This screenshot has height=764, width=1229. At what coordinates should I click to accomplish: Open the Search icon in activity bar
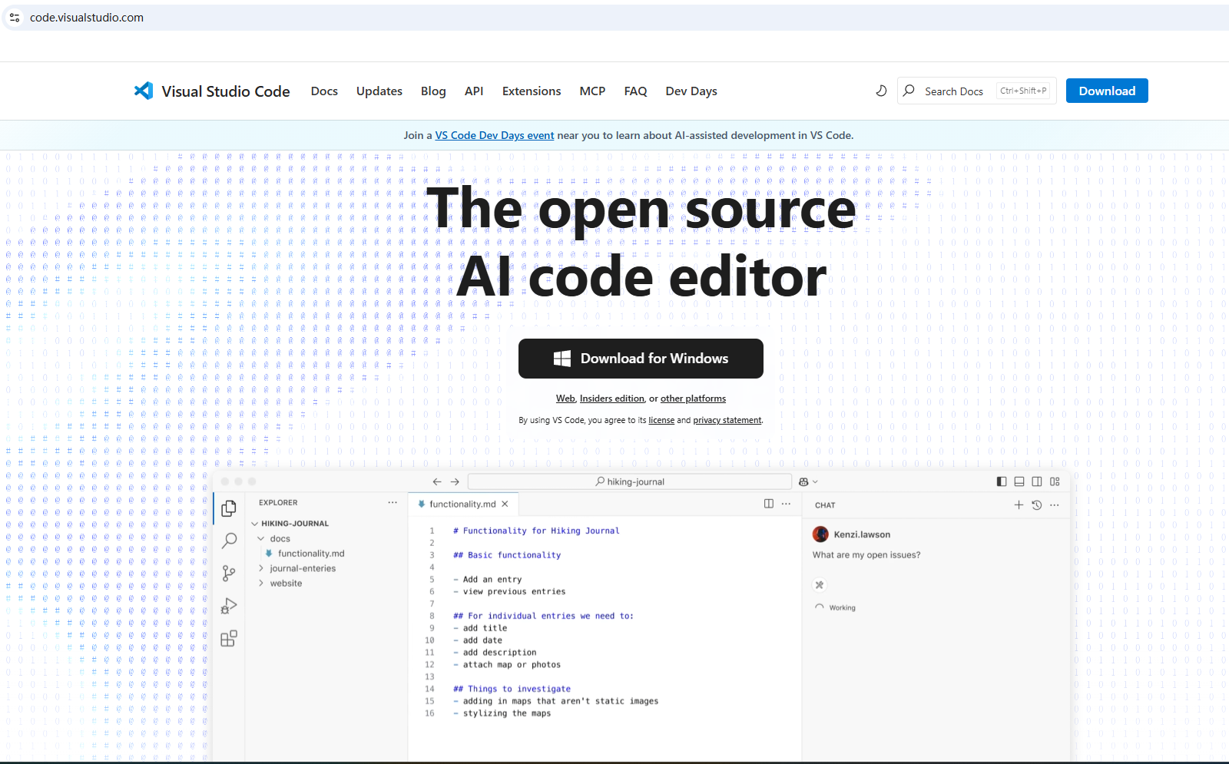pos(229,541)
